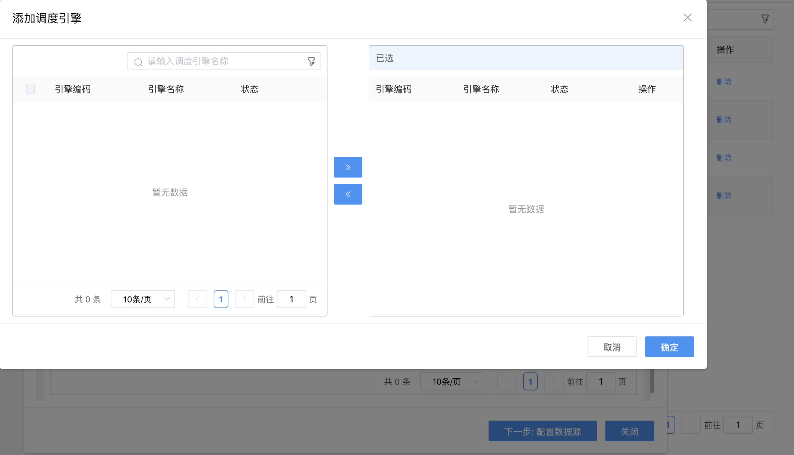This screenshot has width=794, height=455.
Task: Click the filter icon in engine search box
Action: tap(311, 62)
